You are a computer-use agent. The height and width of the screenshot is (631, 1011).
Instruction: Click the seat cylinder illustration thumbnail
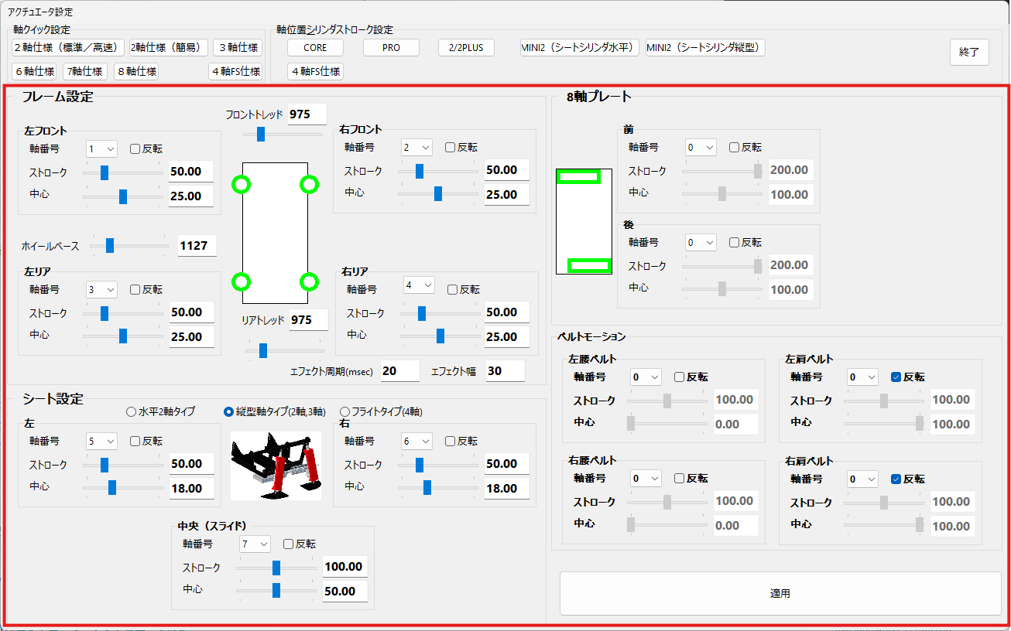point(276,466)
